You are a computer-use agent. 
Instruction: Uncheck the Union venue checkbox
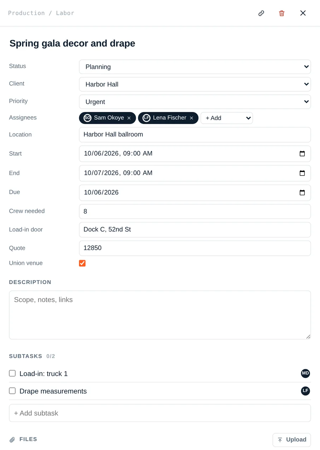(x=82, y=263)
